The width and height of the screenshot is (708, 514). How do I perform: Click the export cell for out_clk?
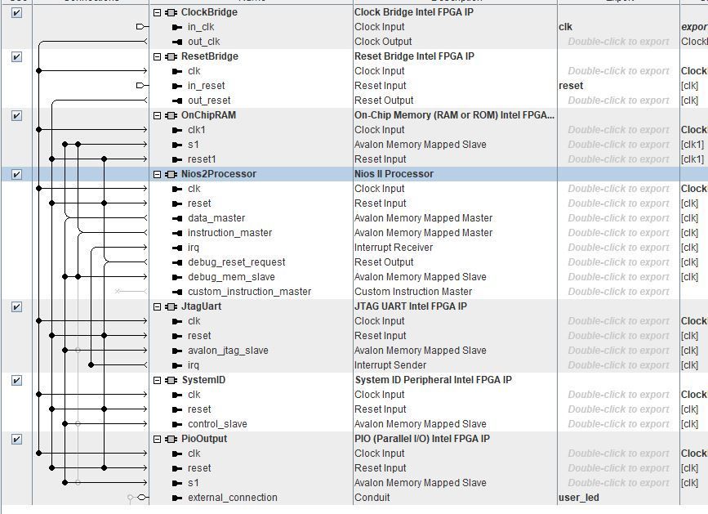coord(618,42)
